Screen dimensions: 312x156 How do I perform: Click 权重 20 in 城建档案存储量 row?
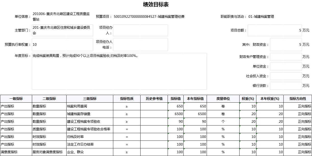click(x=248, y=114)
